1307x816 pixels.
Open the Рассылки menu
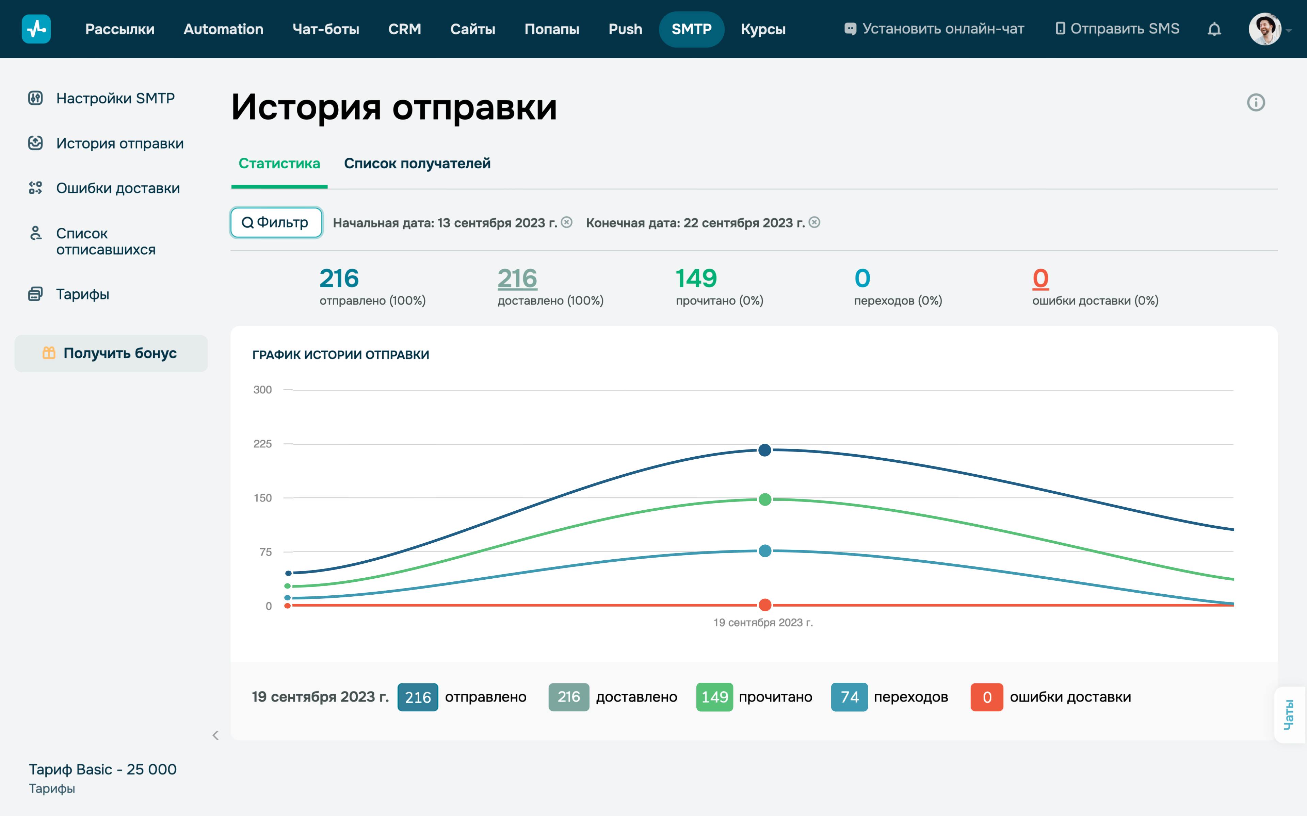(x=120, y=29)
